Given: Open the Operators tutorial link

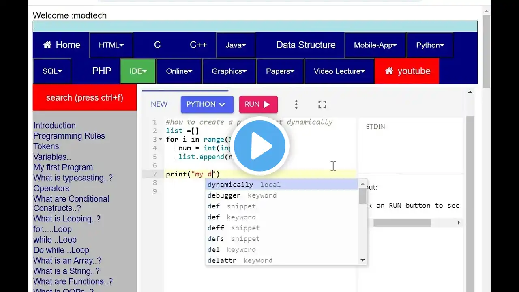Looking at the screenshot, I should (51, 189).
